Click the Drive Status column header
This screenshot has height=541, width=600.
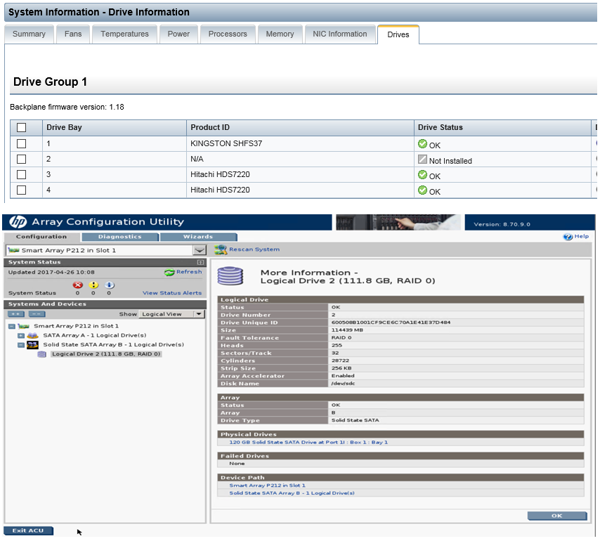coord(502,128)
